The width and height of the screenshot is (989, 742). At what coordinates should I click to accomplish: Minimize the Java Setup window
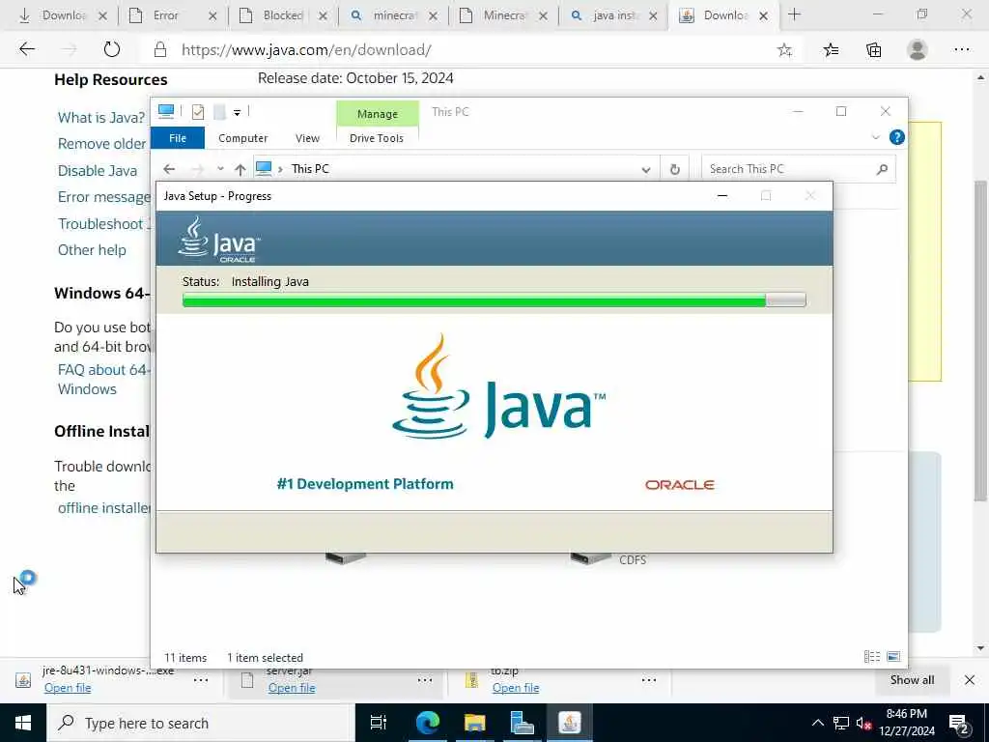tap(722, 195)
